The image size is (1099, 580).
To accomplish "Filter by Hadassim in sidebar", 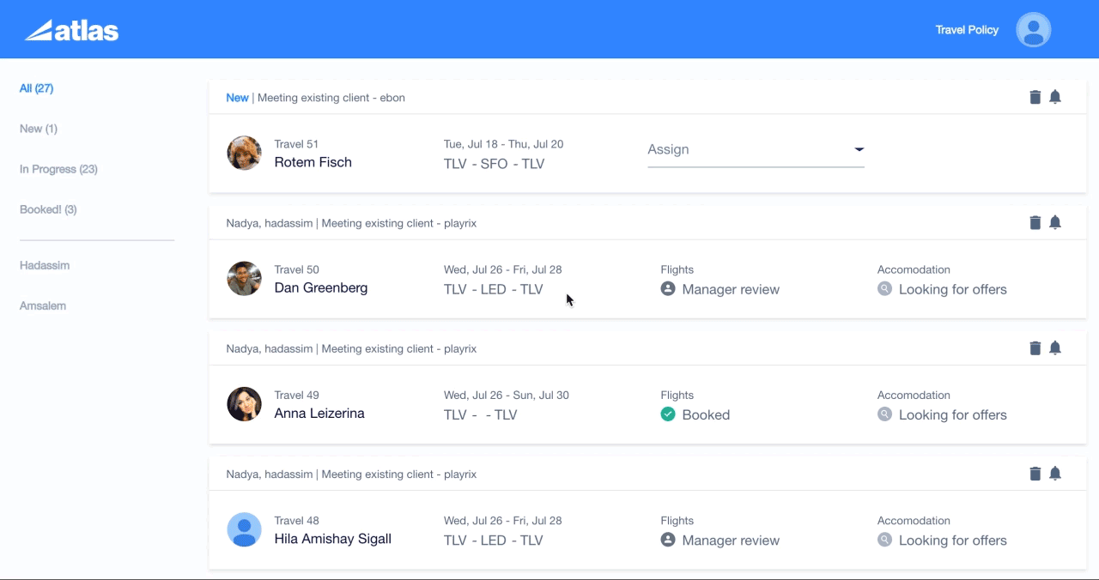I will coord(45,265).
